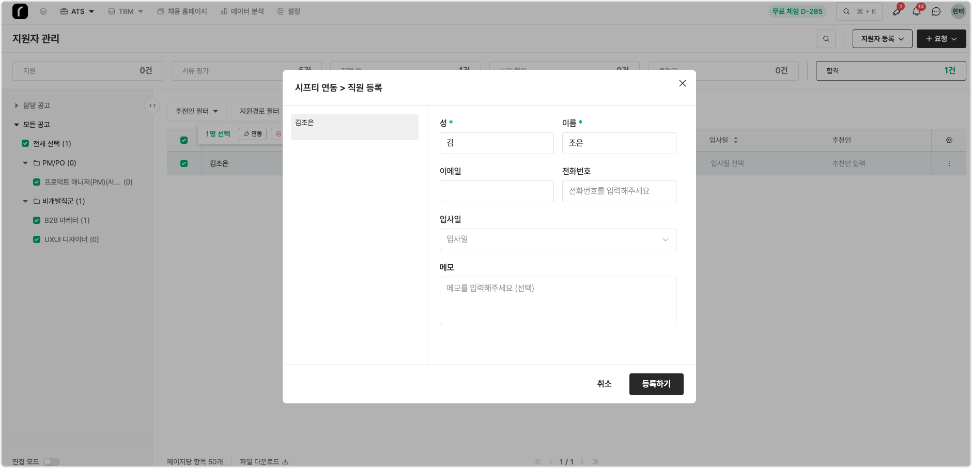Open the 데이터 분석 menu
Viewport: 972px width, 468px height.
coord(242,11)
